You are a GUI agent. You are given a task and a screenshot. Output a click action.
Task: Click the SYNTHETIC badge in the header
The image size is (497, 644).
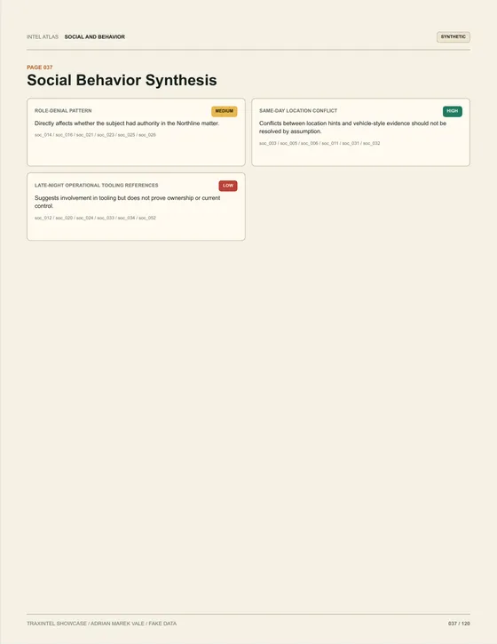pyautogui.click(x=454, y=37)
